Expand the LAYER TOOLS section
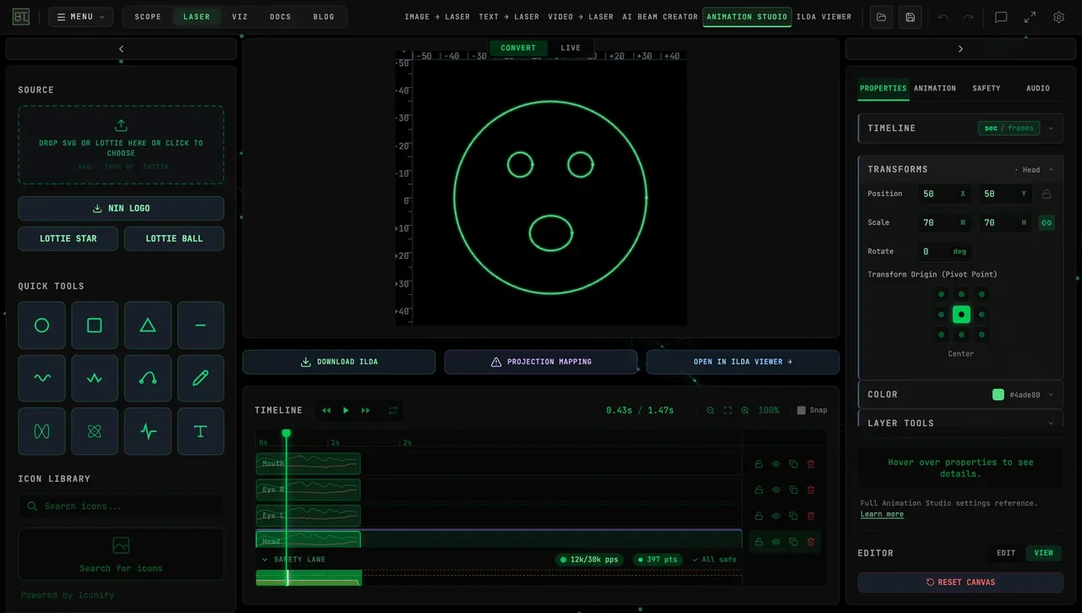This screenshot has height=613, width=1082. point(960,423)
